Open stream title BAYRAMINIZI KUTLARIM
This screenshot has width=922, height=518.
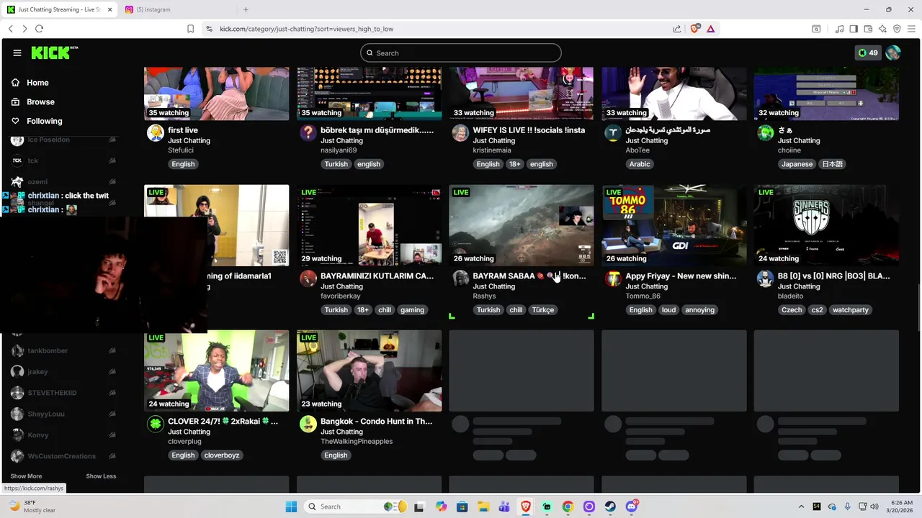point(377,276)
